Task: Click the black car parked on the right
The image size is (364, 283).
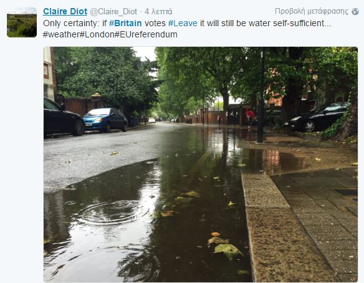Action: (x=317, y=117)
